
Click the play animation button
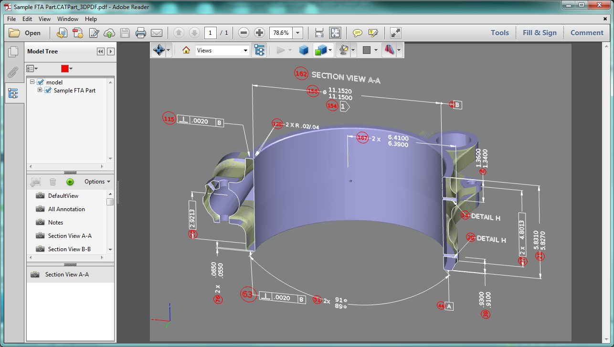(280, 50)
